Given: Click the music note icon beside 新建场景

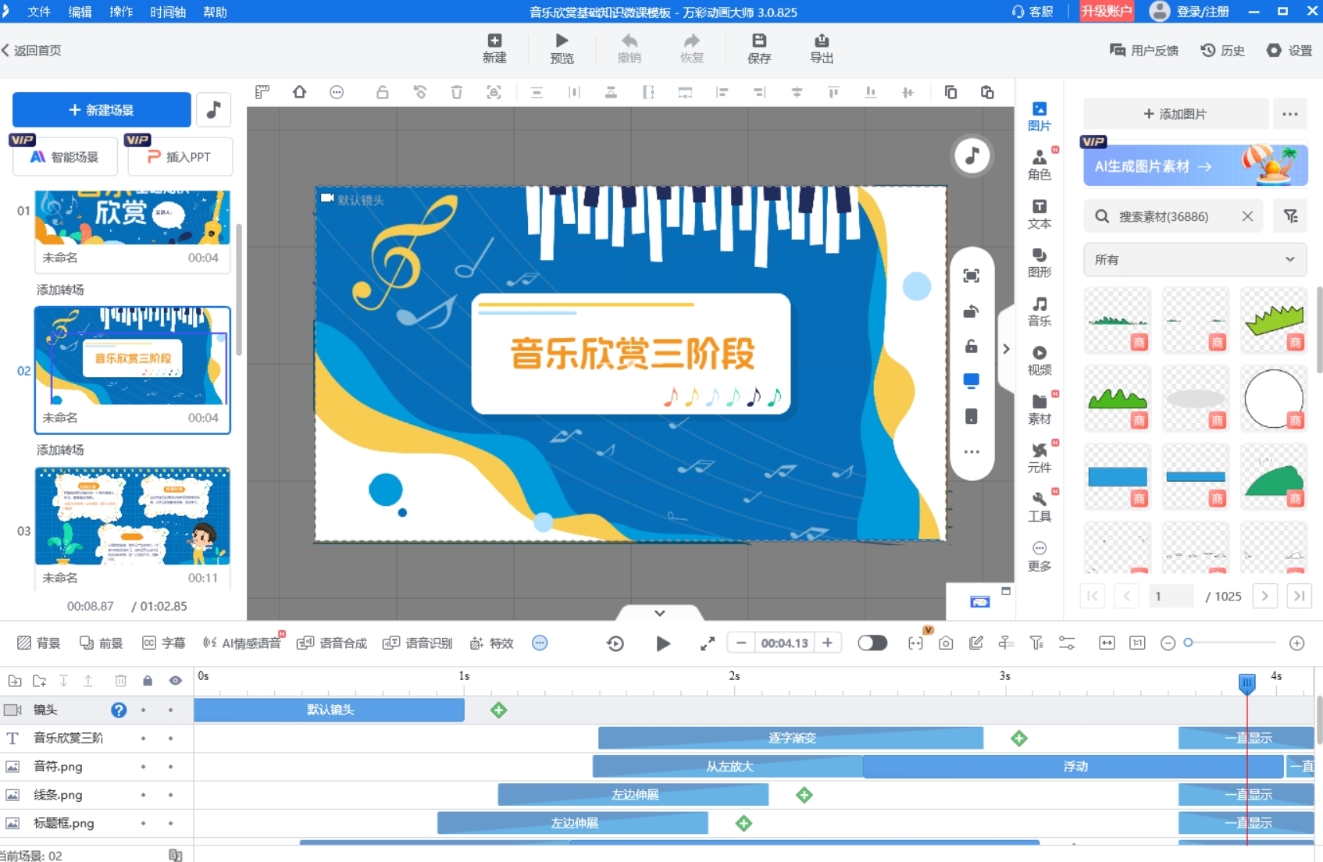Looking at the screenshot, I should pos(213,110).
